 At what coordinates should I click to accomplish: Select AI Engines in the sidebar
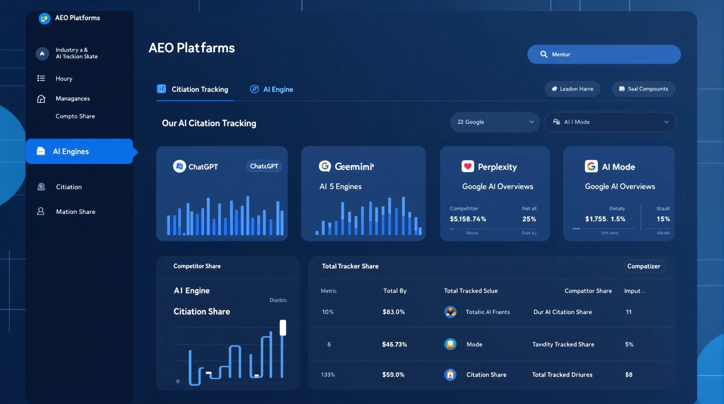79,151
